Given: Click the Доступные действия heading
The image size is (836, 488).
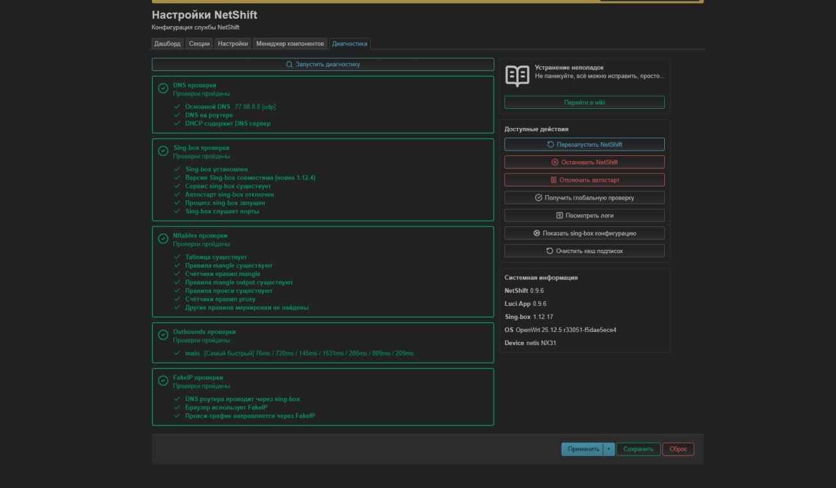Looking at the screenshot, I should point(536,129).
